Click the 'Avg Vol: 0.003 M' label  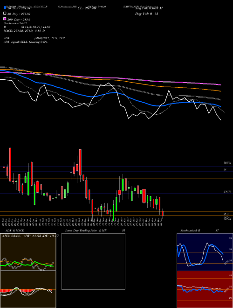pos(149,8)
